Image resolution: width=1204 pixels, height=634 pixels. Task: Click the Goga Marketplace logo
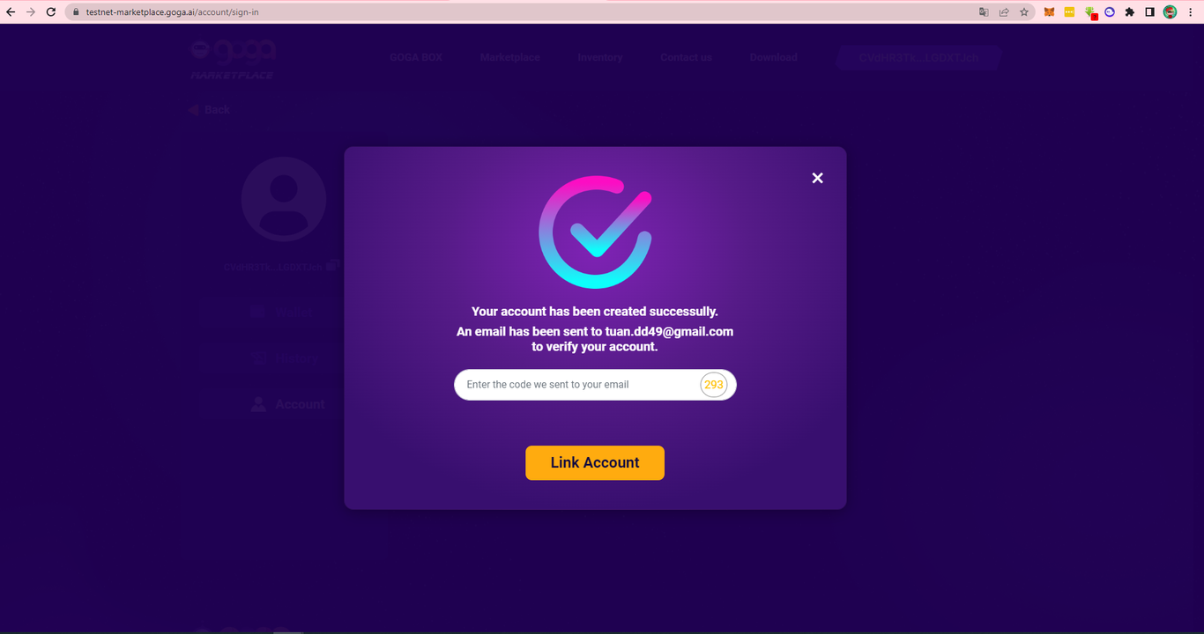coord(233,59)
